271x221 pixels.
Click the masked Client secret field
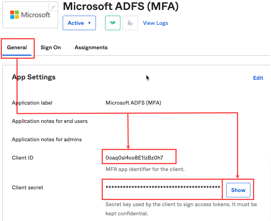pyautogui.click(x=162, y=187)
